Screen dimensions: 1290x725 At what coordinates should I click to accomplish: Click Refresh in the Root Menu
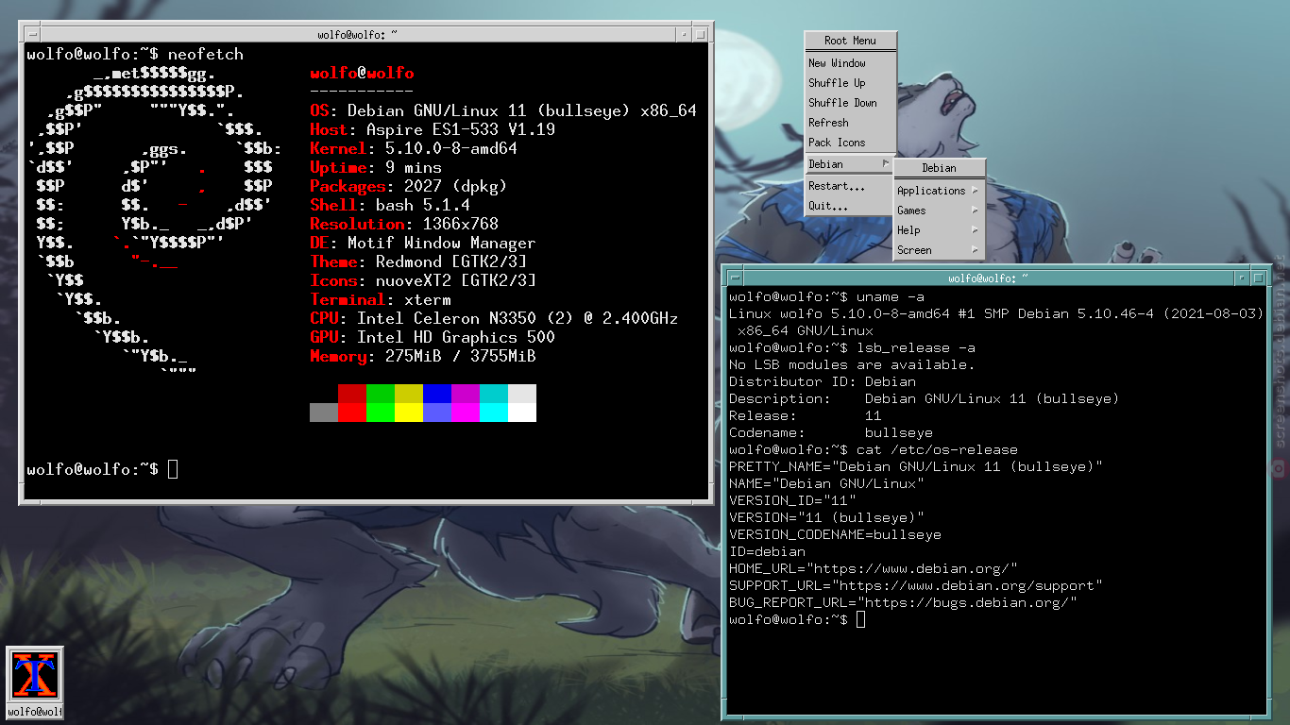click(850, 123)
